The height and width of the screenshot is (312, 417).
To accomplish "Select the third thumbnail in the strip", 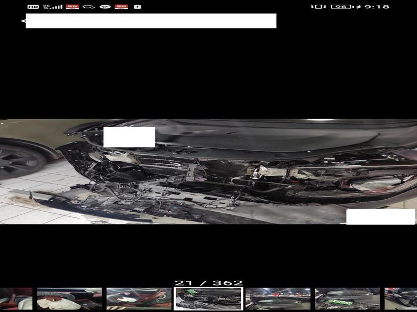I will [x=139, y=298].
